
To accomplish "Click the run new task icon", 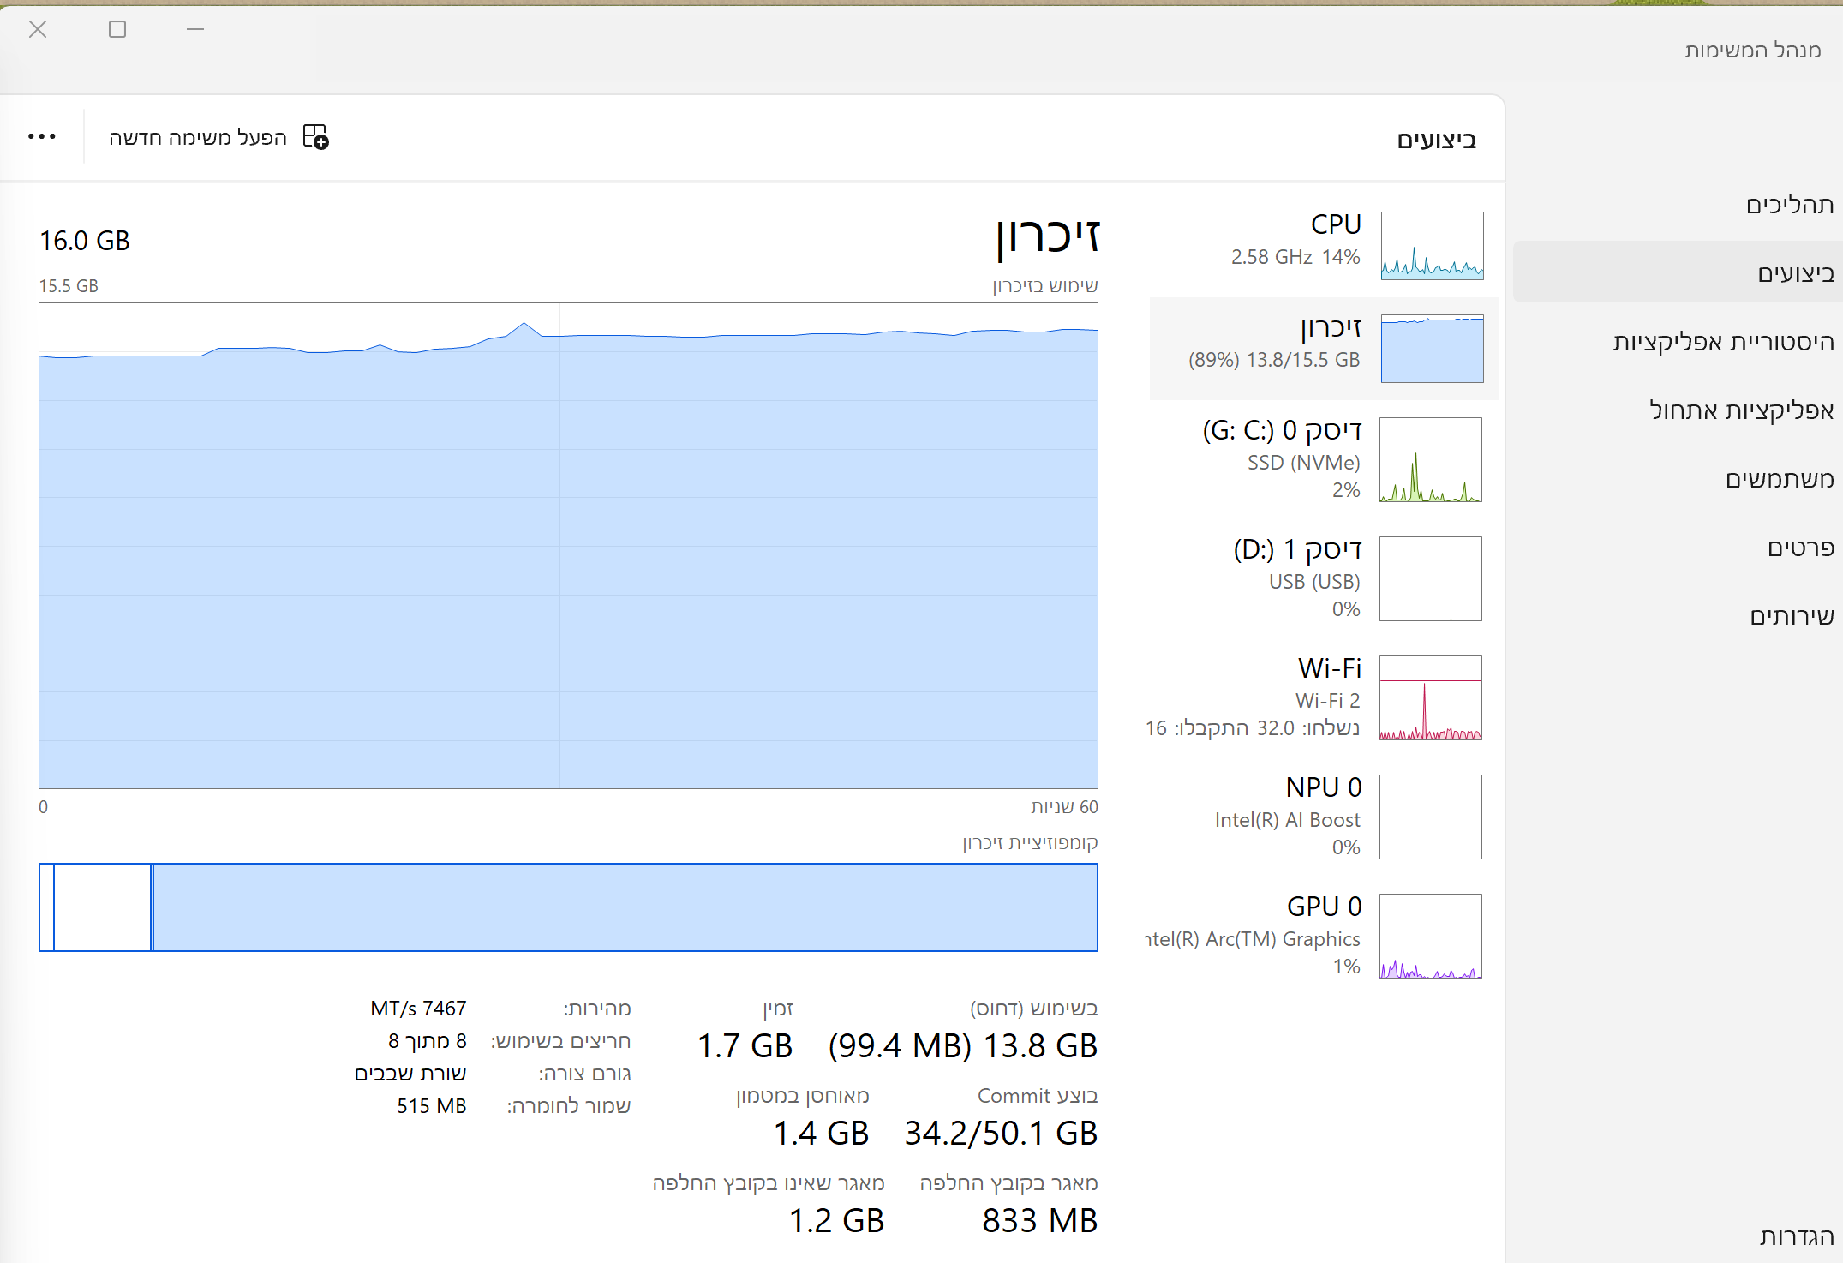I will [315, 137].
